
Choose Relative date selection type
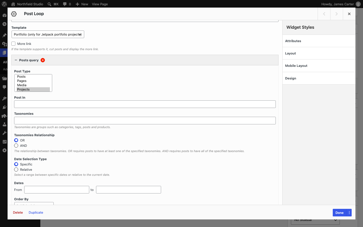16,169
